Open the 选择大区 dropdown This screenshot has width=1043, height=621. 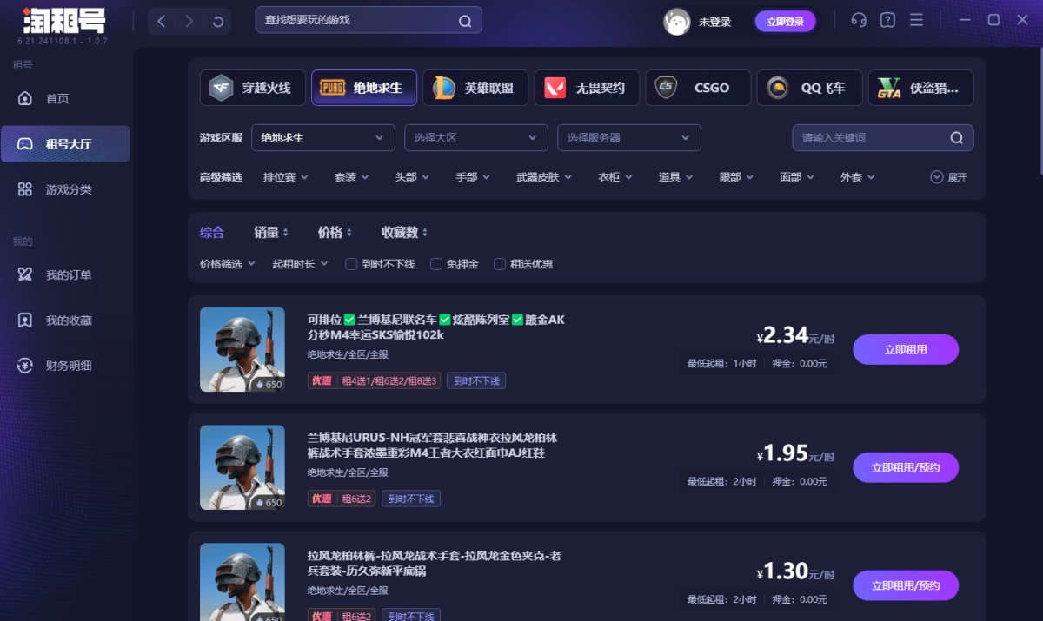pos(475,138)
